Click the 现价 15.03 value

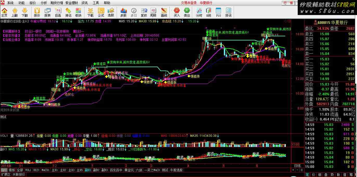pyautogui.click(x=324, y=84)
